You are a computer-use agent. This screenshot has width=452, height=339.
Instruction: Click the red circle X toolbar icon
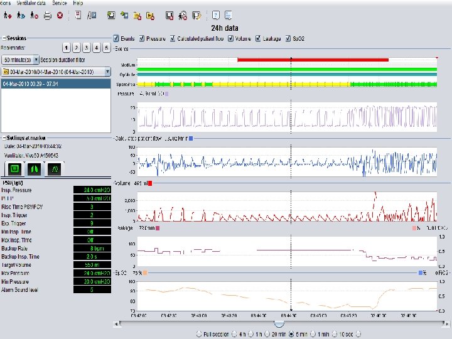(60, 15)
